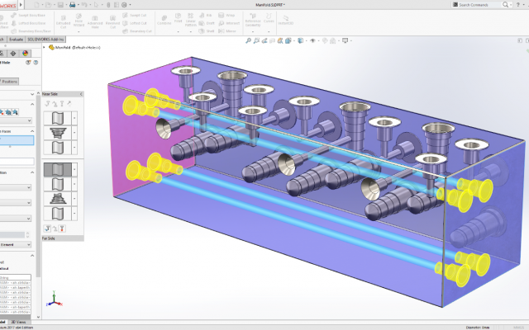Click the Print icon
The width and height of the screenshot is (529, 330).
click(72, 5)
